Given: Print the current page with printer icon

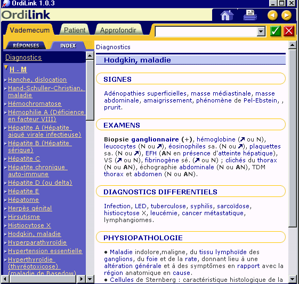Looking at the screenshot, I should click(250, 15).
